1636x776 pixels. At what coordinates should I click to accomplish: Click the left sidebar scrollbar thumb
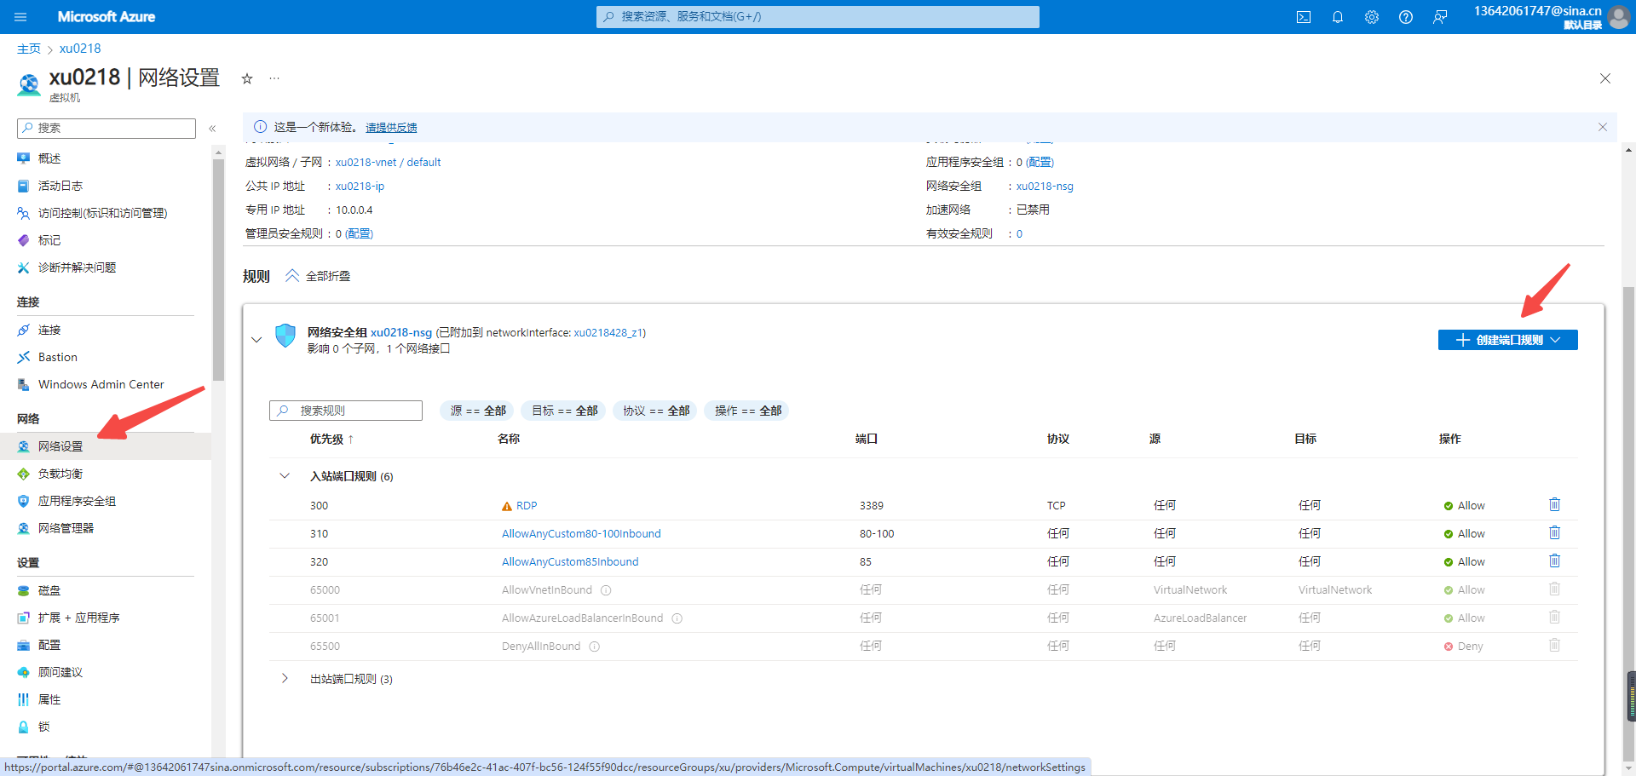[x=218, y=269]
